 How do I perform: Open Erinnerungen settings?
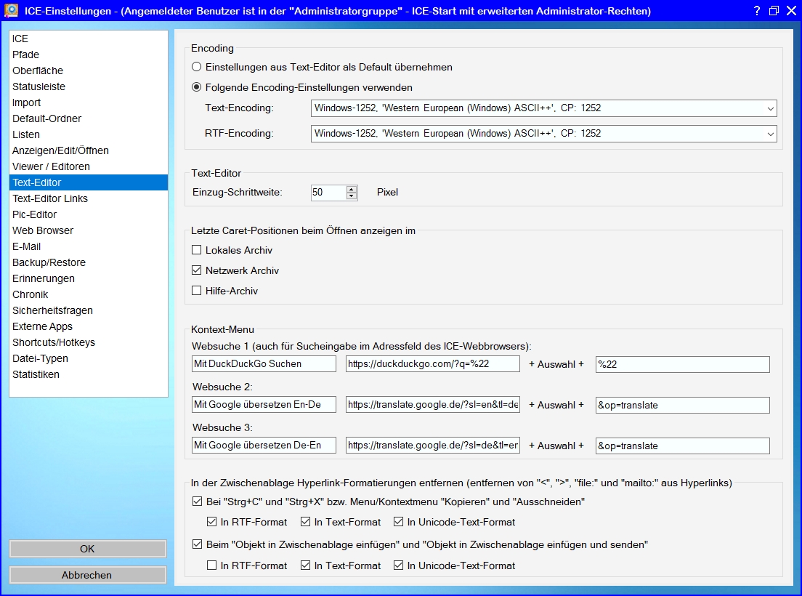point(89,278)
